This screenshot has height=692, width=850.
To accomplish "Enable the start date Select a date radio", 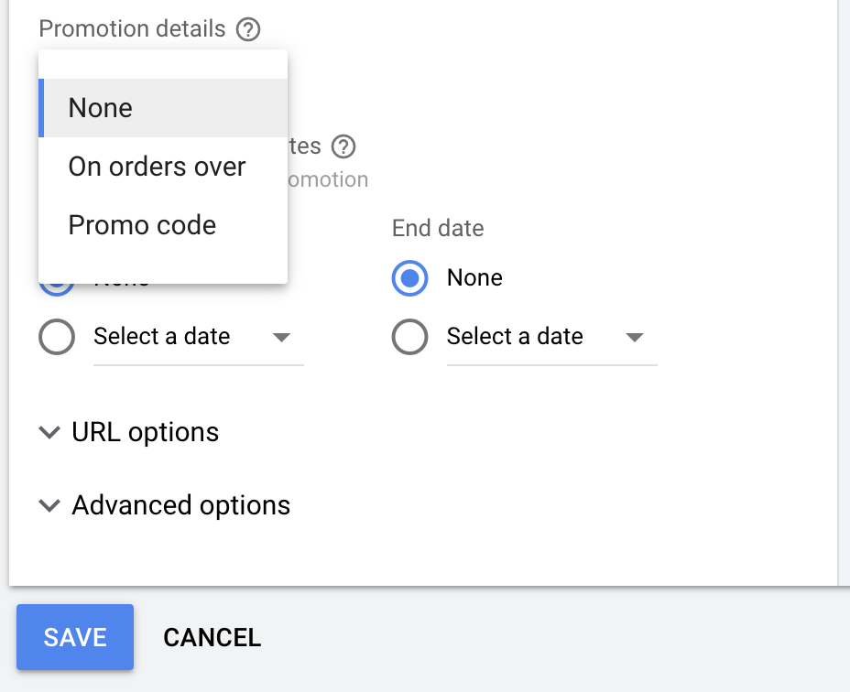I will pyautogui.click(x=57, y=337).
